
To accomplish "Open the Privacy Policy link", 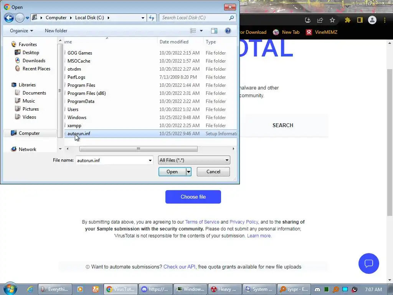I will [x=244, y=222].
